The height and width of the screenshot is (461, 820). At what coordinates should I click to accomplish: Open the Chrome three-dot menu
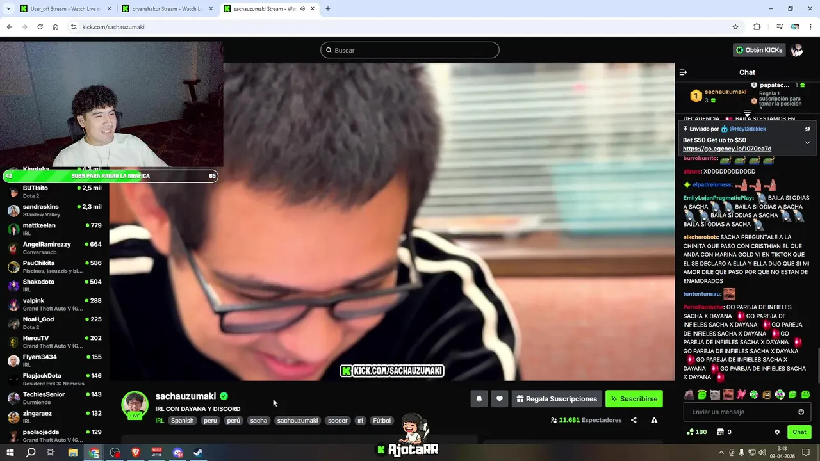coord(811,27)
